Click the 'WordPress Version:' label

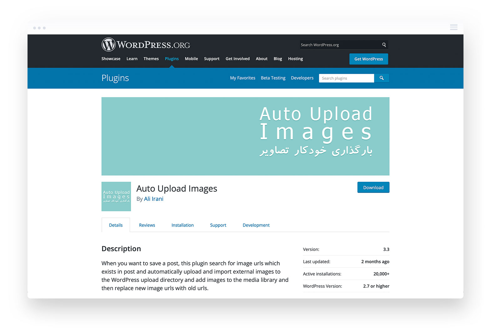[322, 286]
